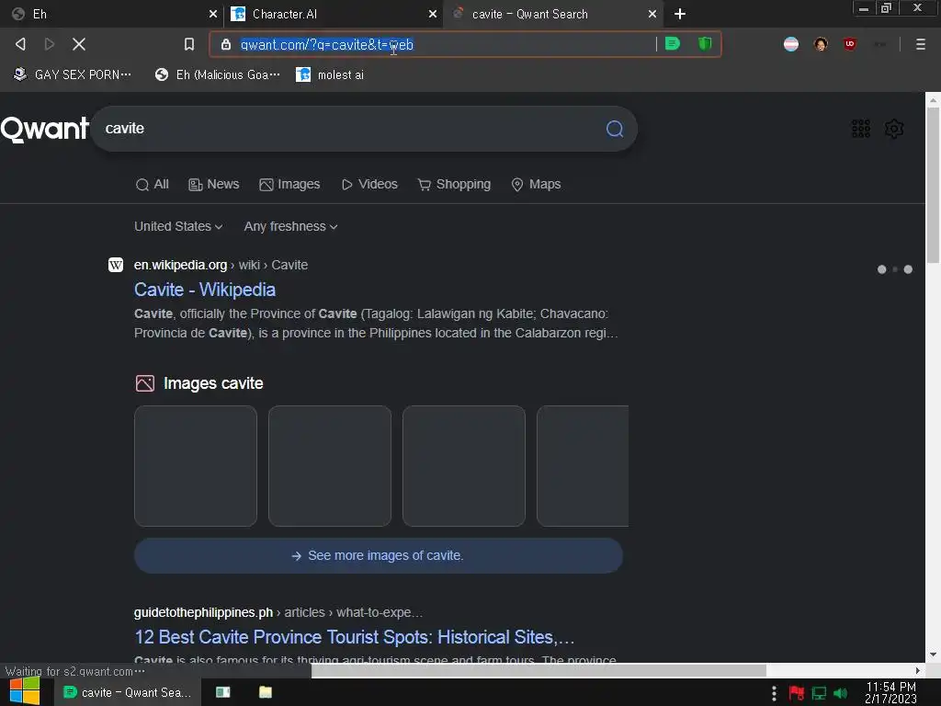
Task: Open Eh (Malicious Goa... bookmark
Action: click(x=217, y=74)
